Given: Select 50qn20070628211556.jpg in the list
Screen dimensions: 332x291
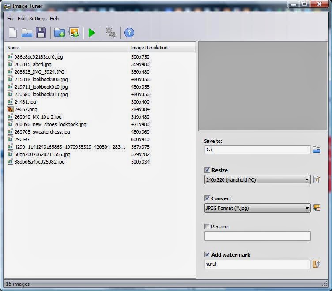Looking at the screenshot, I should coord(42,154).
